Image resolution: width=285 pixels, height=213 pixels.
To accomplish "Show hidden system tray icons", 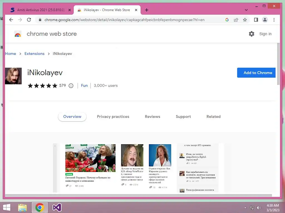I will (x=245, y=208).
